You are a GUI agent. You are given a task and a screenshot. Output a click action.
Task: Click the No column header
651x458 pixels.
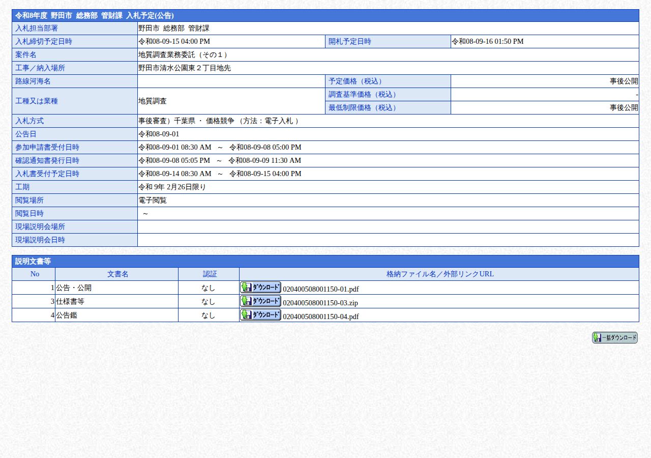click(34, 274)
